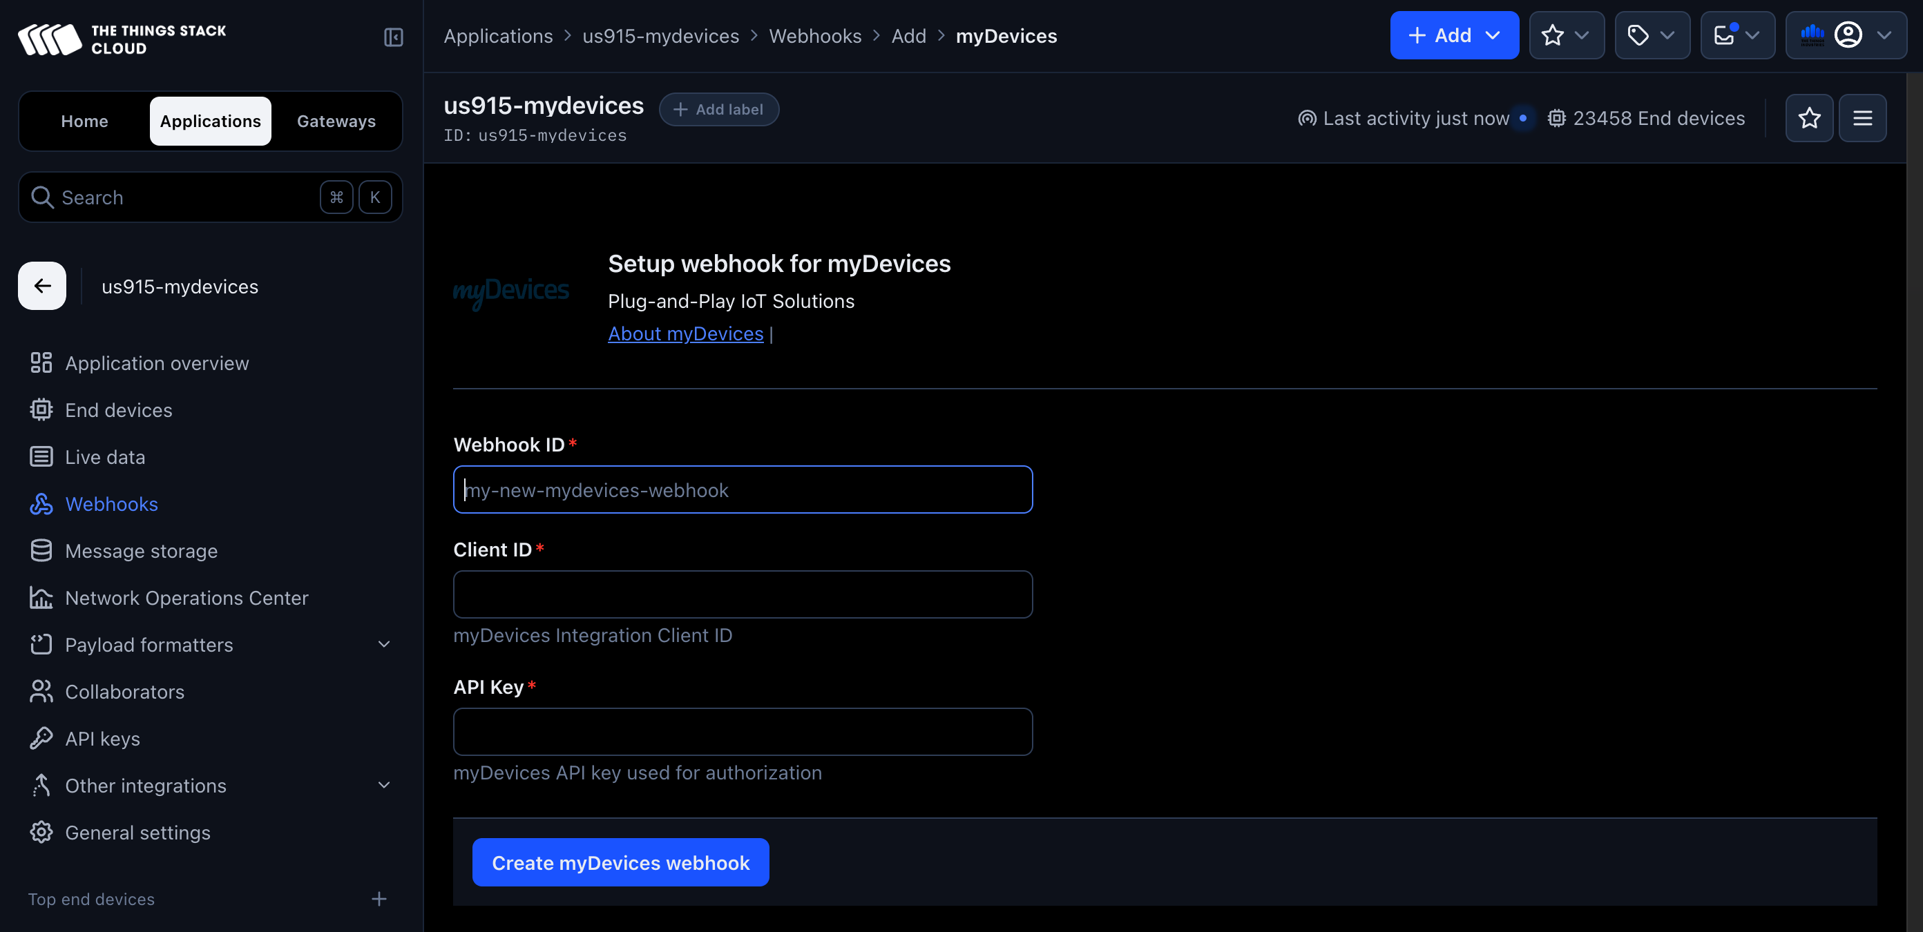Viewport: 1923px width, 932px height.
Task: Focus the Search field
Action: pyautogui.click(x=211, y=197)
